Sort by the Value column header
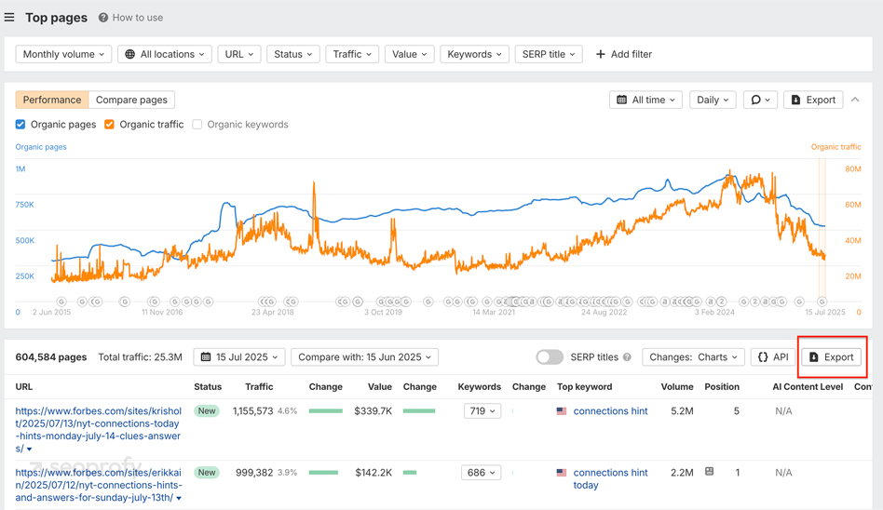Screen dimensions: 883x510 (x=380, y=387)
